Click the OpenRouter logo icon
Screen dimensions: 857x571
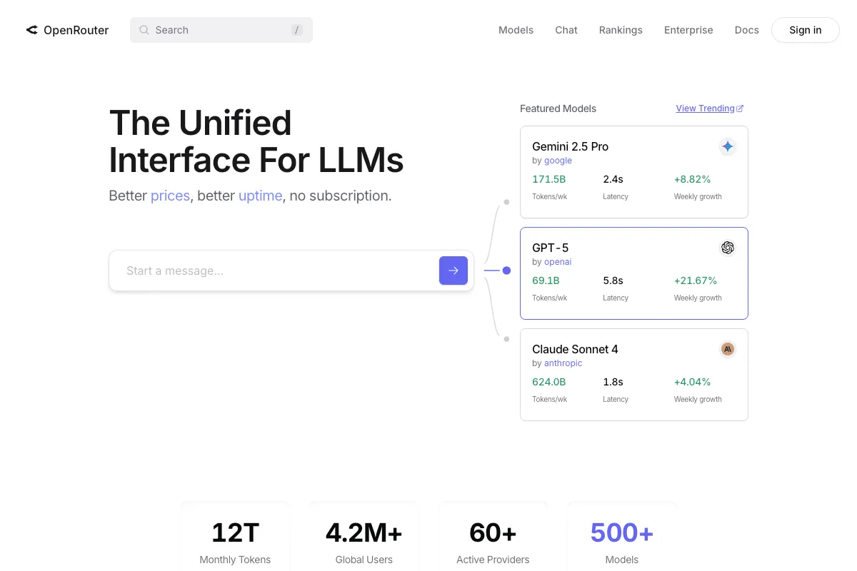click(x=31, y=30)
